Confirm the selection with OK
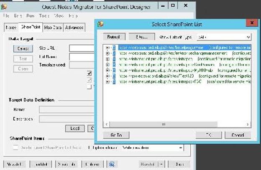This screenshot has width=261, height=170. 209,135
